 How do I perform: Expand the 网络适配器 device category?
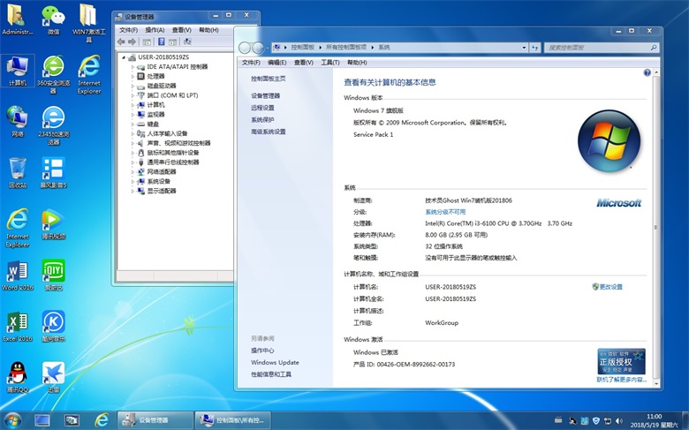tap(133, 171)
